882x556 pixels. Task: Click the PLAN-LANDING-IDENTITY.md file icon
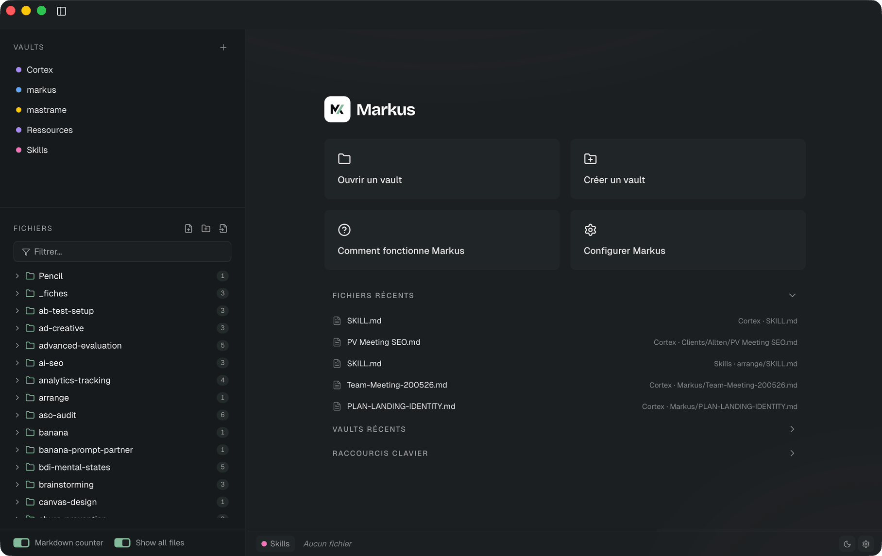[337, 406]
